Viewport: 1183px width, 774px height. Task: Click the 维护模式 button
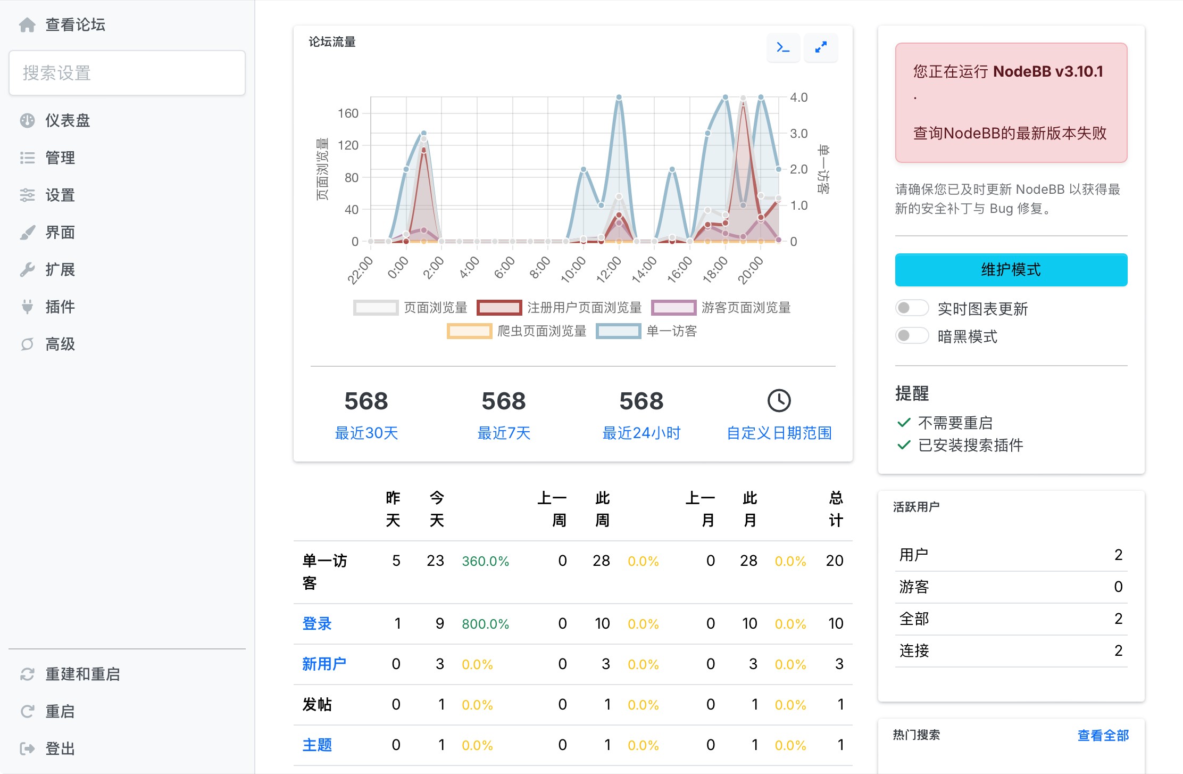(1011, 270)
